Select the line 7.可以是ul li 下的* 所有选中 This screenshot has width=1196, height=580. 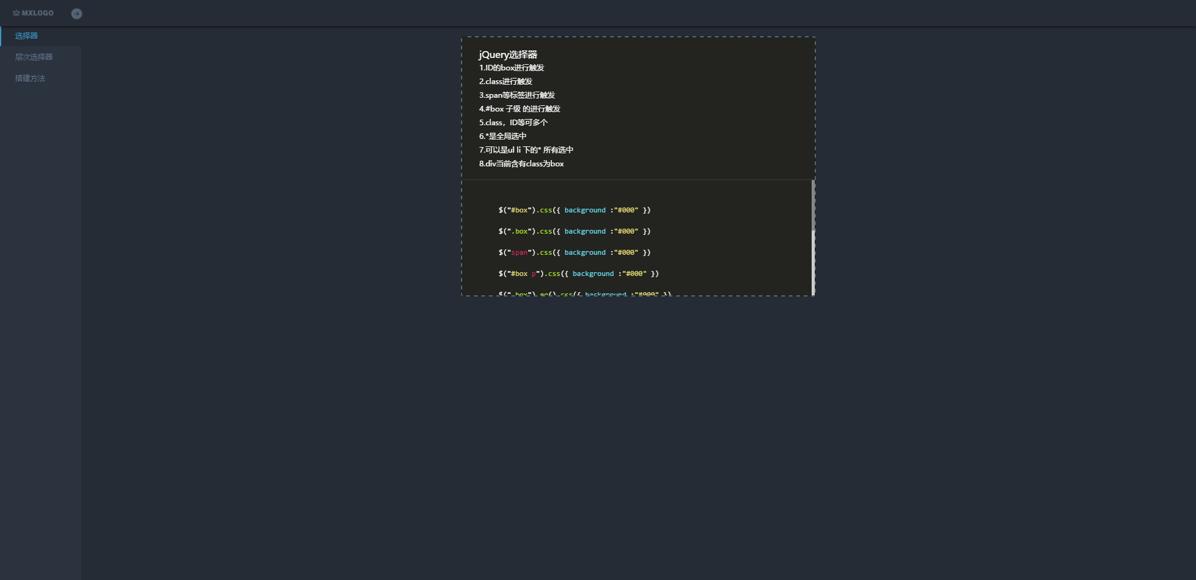(526, 150)
